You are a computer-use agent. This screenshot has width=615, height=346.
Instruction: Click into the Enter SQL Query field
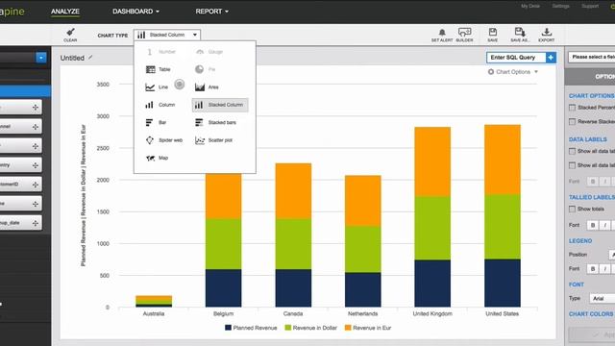click(x=516, y=58)
